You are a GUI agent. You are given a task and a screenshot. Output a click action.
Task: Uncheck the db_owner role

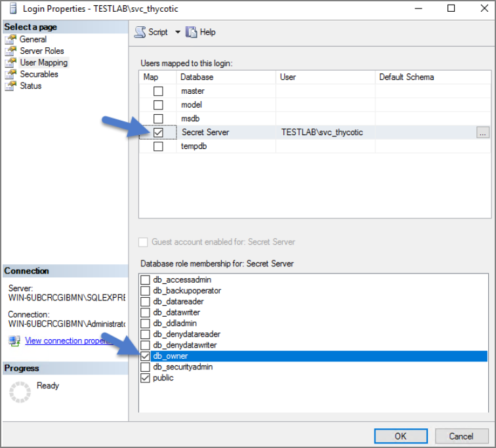click(145, 356)
